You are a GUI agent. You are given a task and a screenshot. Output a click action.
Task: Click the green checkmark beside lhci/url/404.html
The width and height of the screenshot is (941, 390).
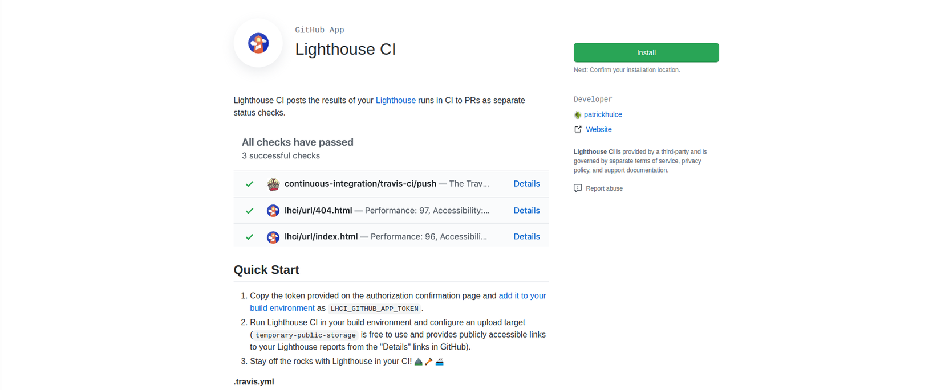click(249, 211)
